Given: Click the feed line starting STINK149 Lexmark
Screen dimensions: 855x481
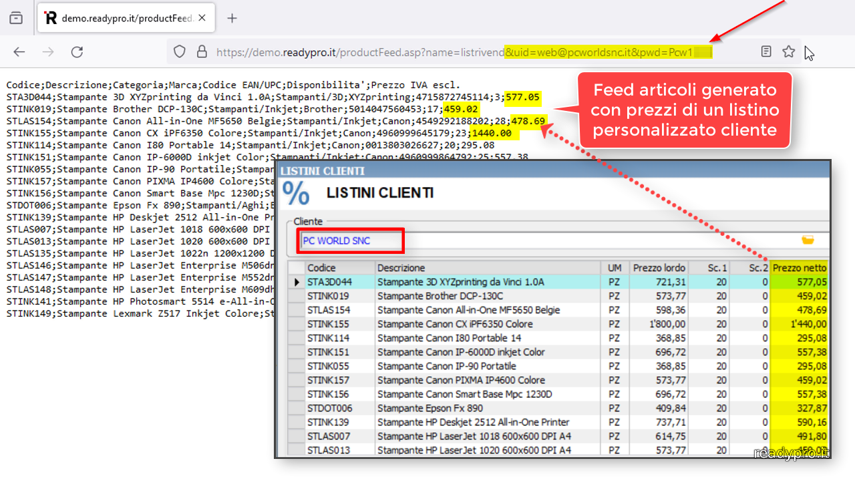Looking at the screenshot, I should coord(140,313).
